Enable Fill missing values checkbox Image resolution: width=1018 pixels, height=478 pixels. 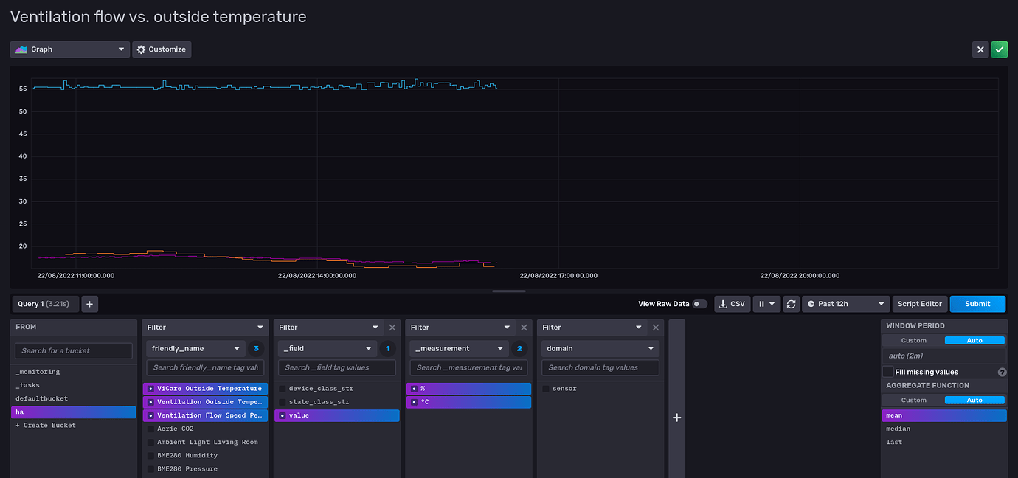tap(889, 372)
